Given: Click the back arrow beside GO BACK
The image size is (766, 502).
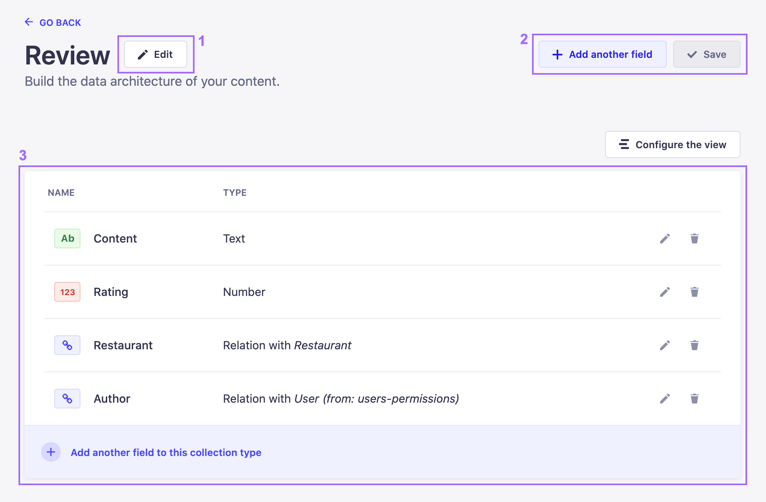Looking at the screenshot, I should pos(28,22).
